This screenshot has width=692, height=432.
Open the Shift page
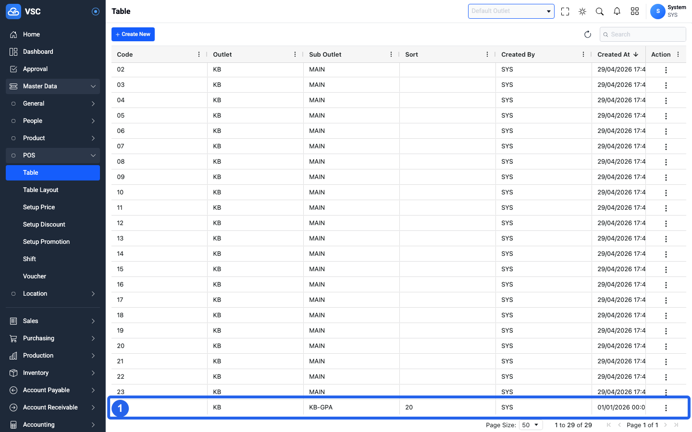tap(53, 259)
